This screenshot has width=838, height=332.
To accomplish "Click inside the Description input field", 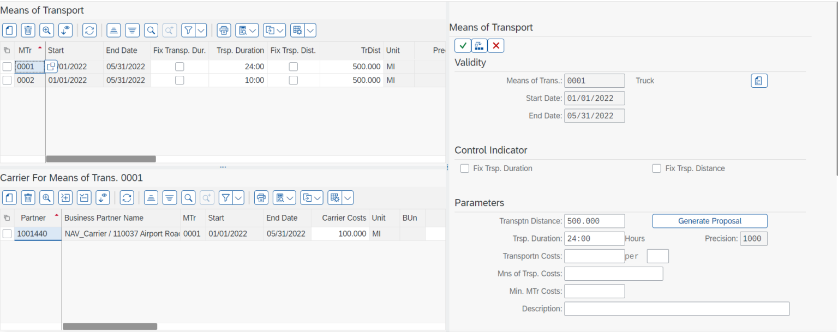I will coord(677,309).
